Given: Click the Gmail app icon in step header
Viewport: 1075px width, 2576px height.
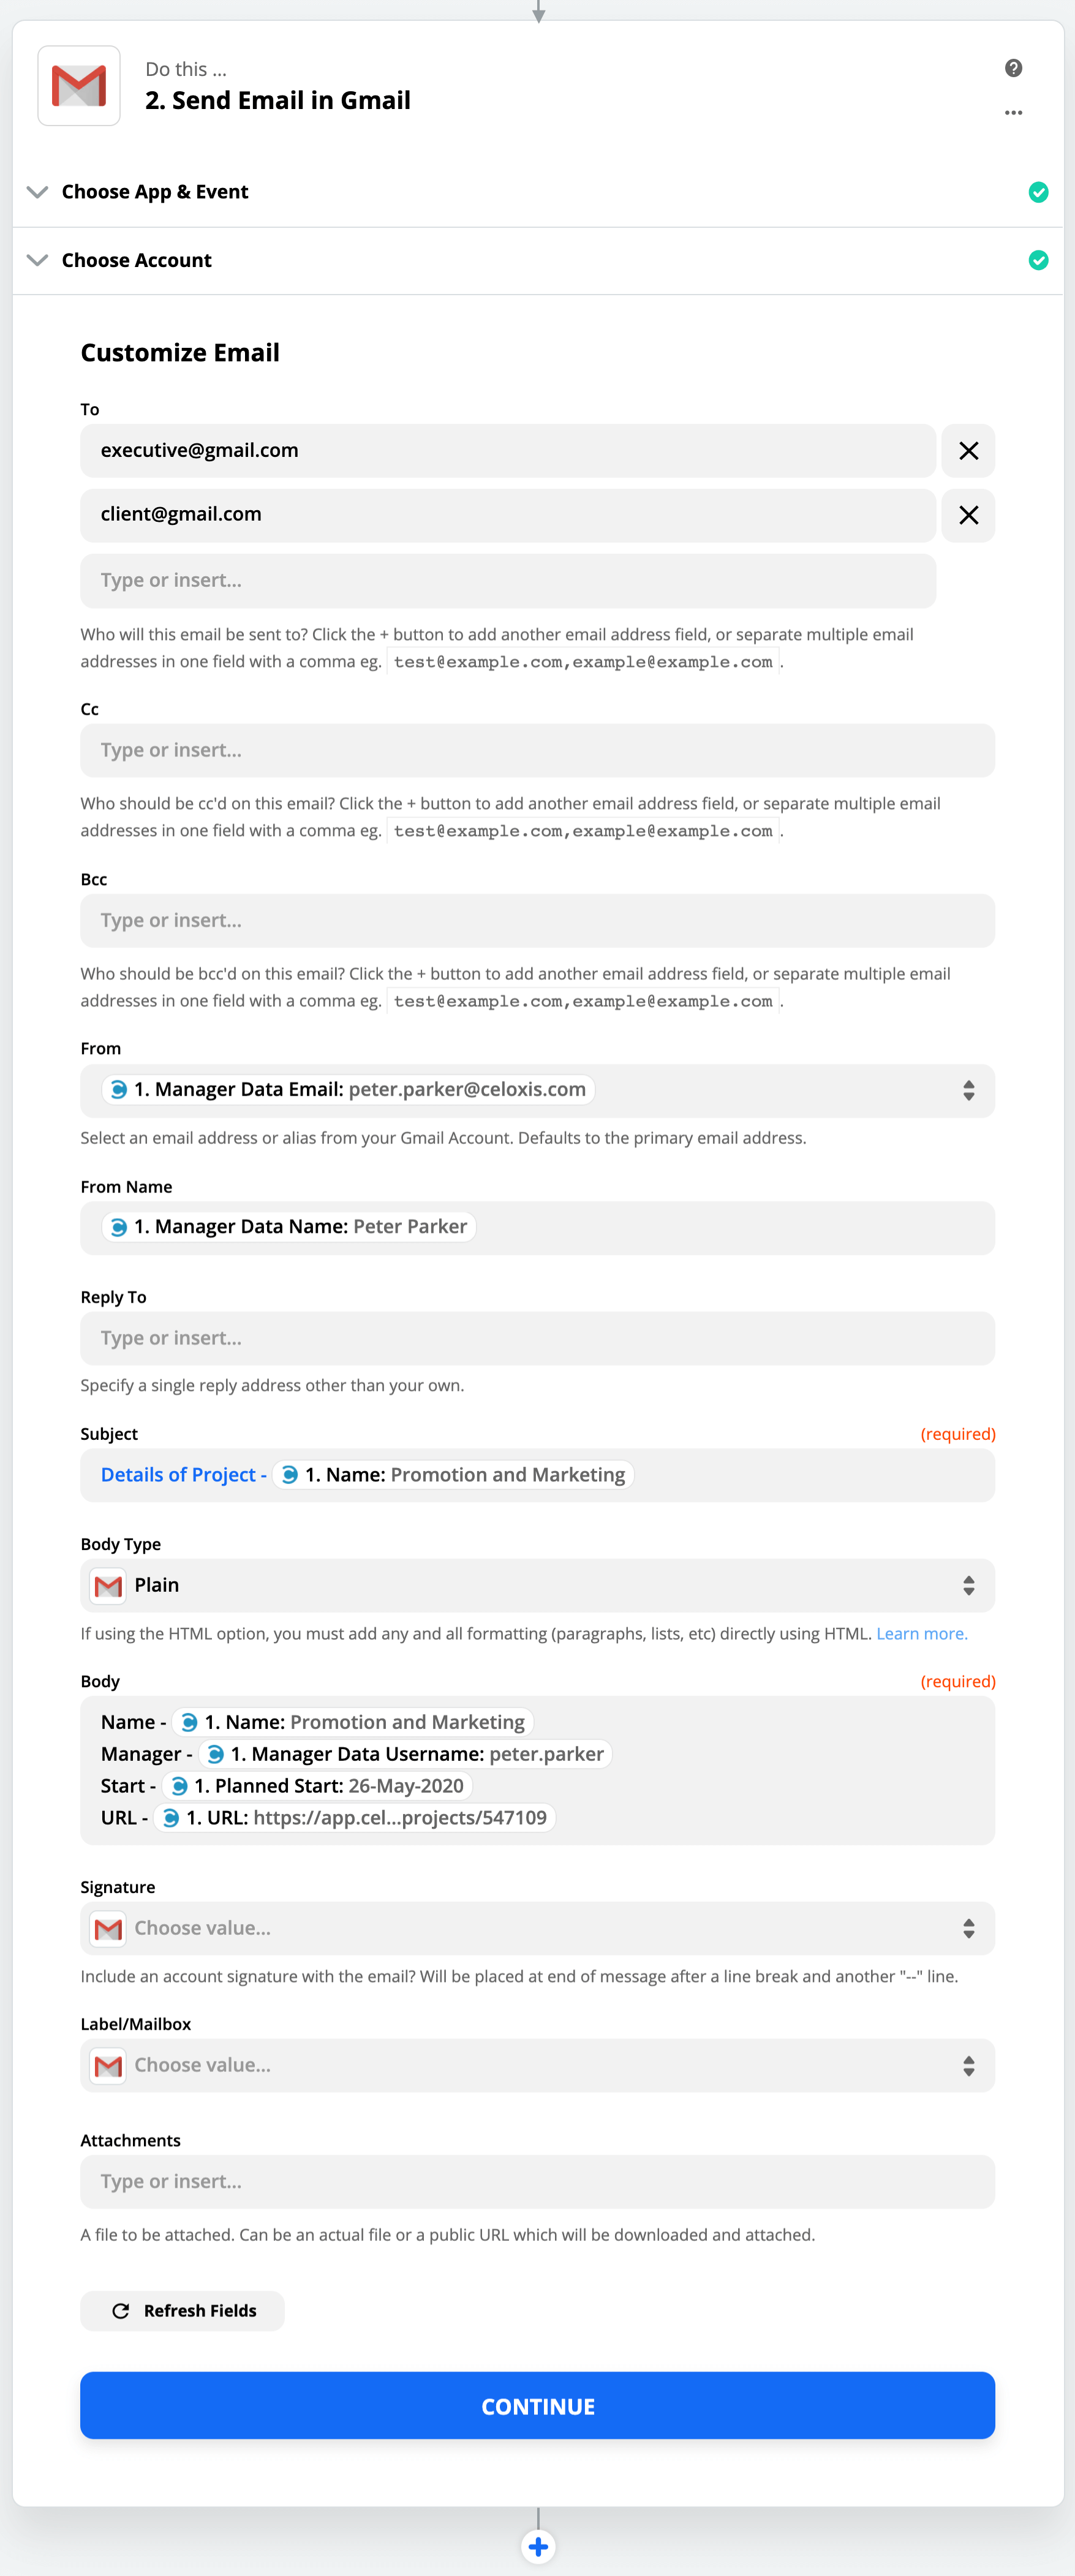Looking at the screenshot, I should [x=79, y=86].
